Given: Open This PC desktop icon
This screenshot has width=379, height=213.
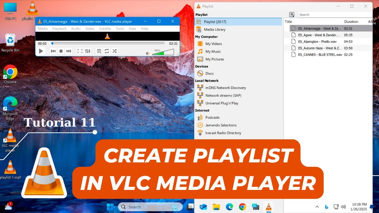Looking at the screenshot, I should click(x=10, y=11).
